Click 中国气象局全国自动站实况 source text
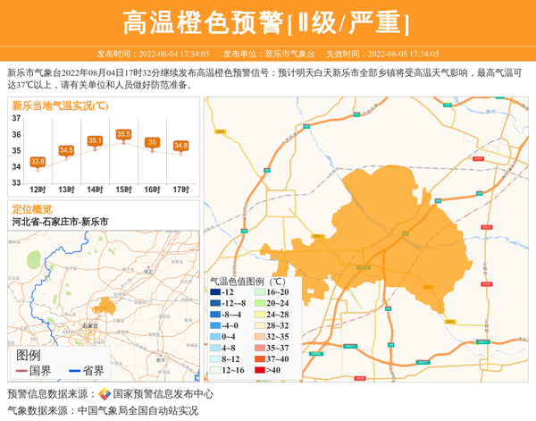The width and height of the screenshot is (536, 421). pos(138,410)
